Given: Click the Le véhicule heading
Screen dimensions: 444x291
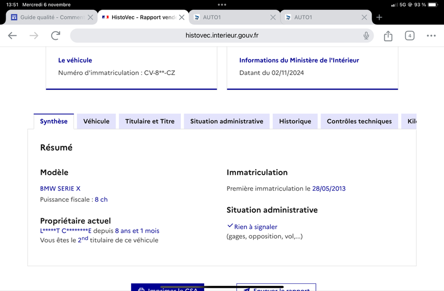Looking at the screenshot, I should 75,60.
